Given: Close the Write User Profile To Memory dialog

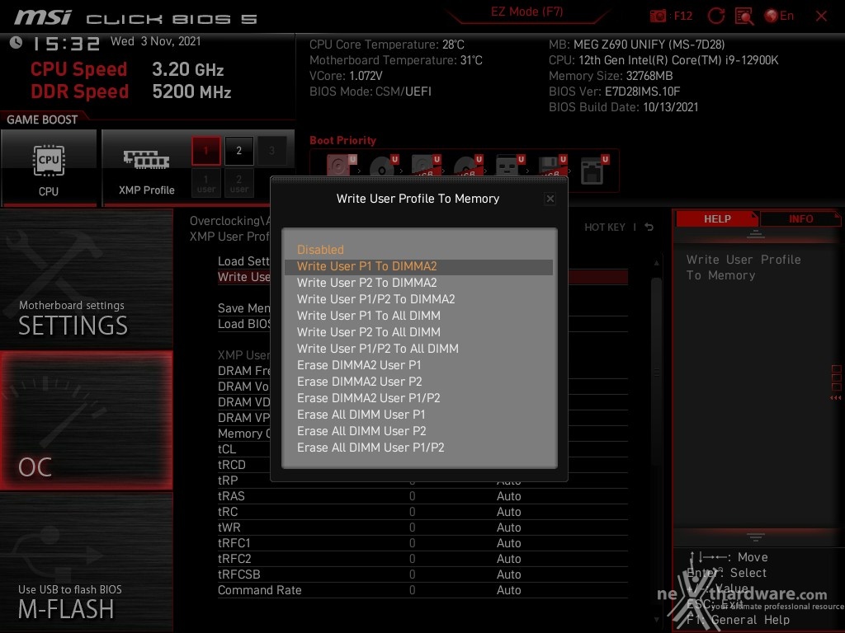Looking at the screenshot, I should point(550,199).
